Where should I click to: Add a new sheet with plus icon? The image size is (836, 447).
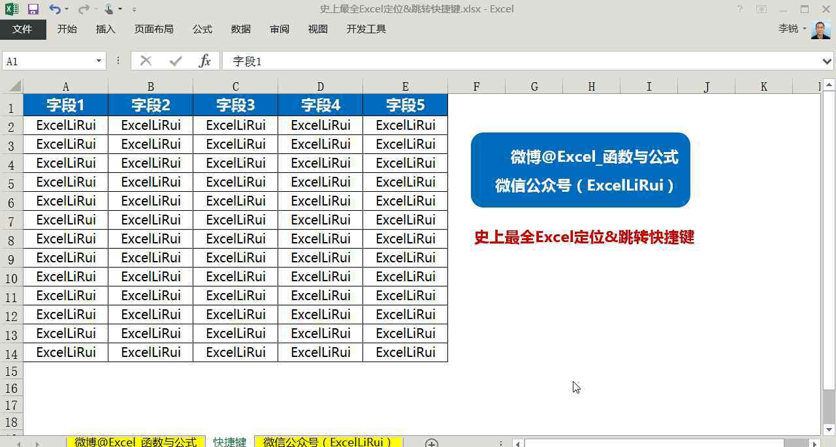tap(431, 443)
